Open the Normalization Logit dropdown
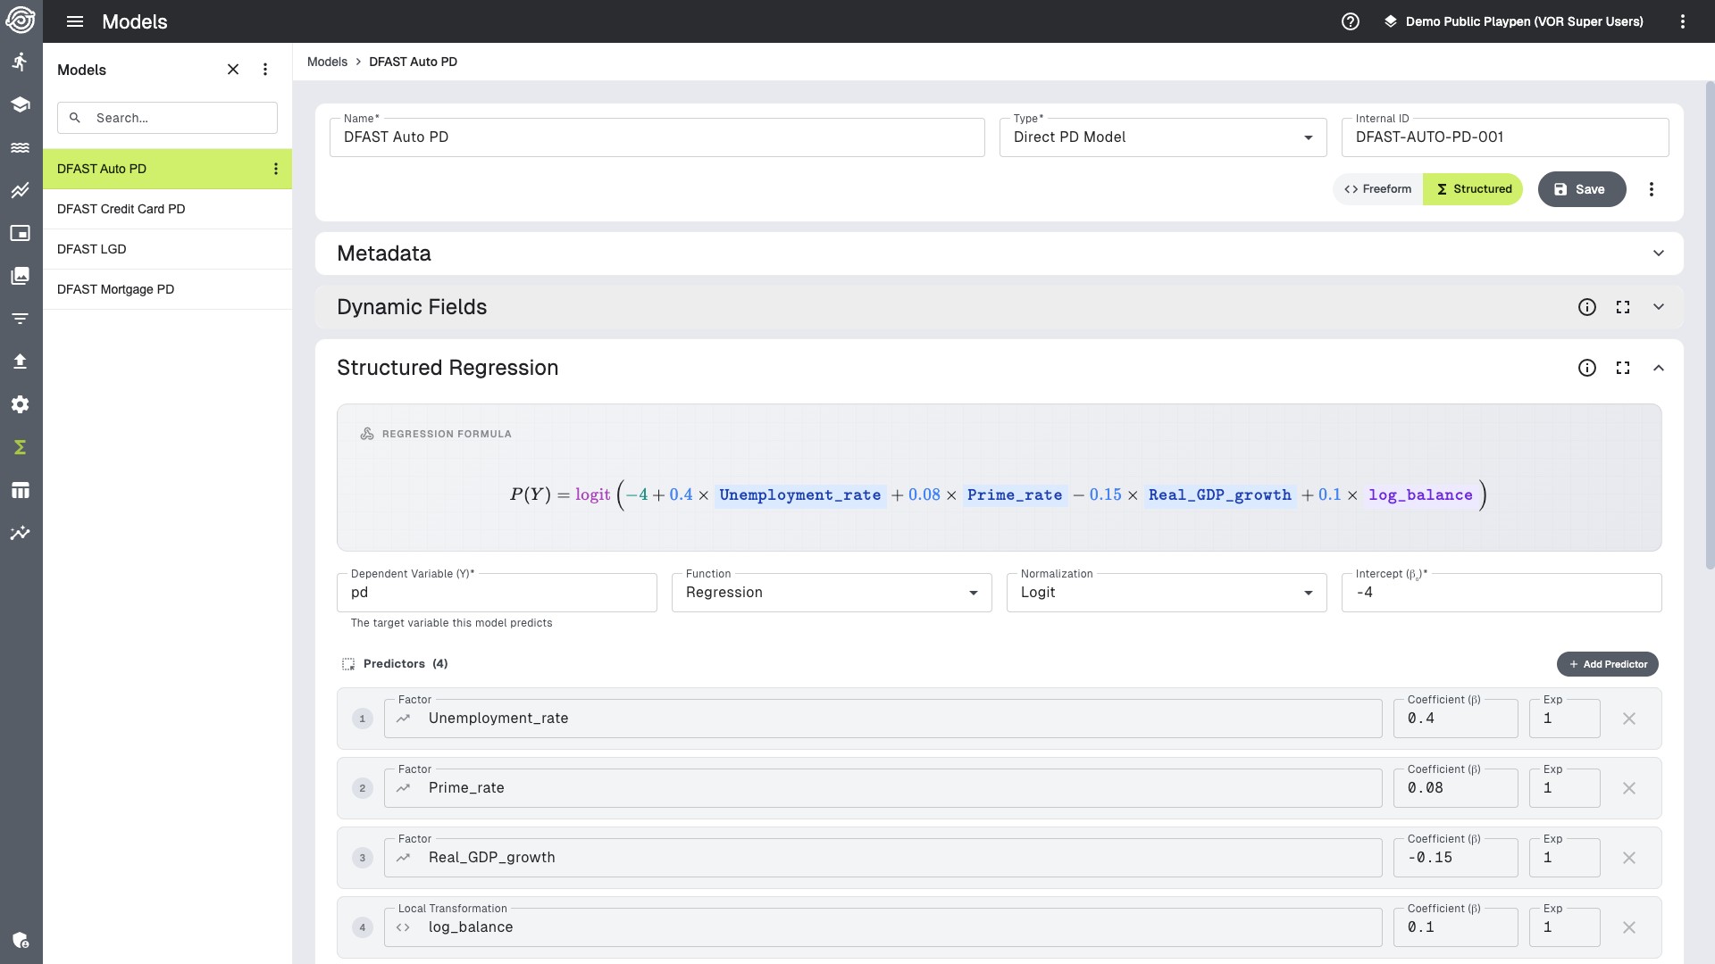 (x=1166, y=593)
